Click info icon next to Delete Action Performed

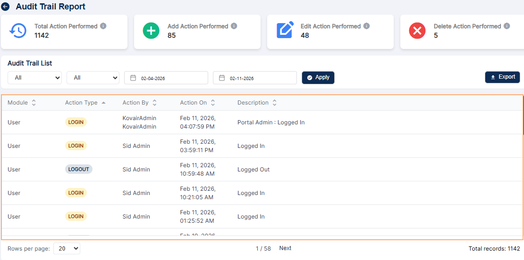[x=507, y=26]
